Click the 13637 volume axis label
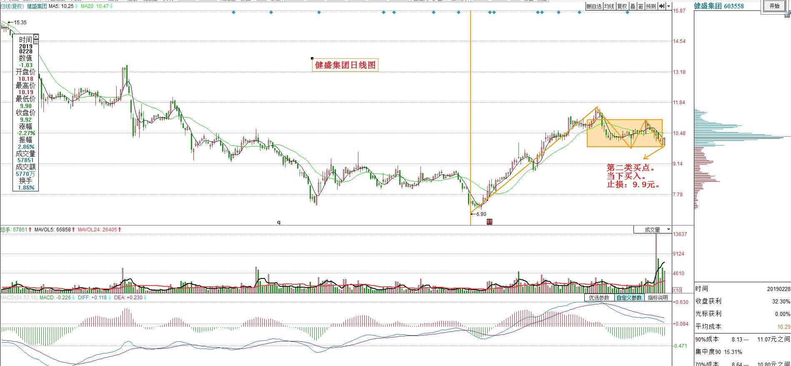 680,234
